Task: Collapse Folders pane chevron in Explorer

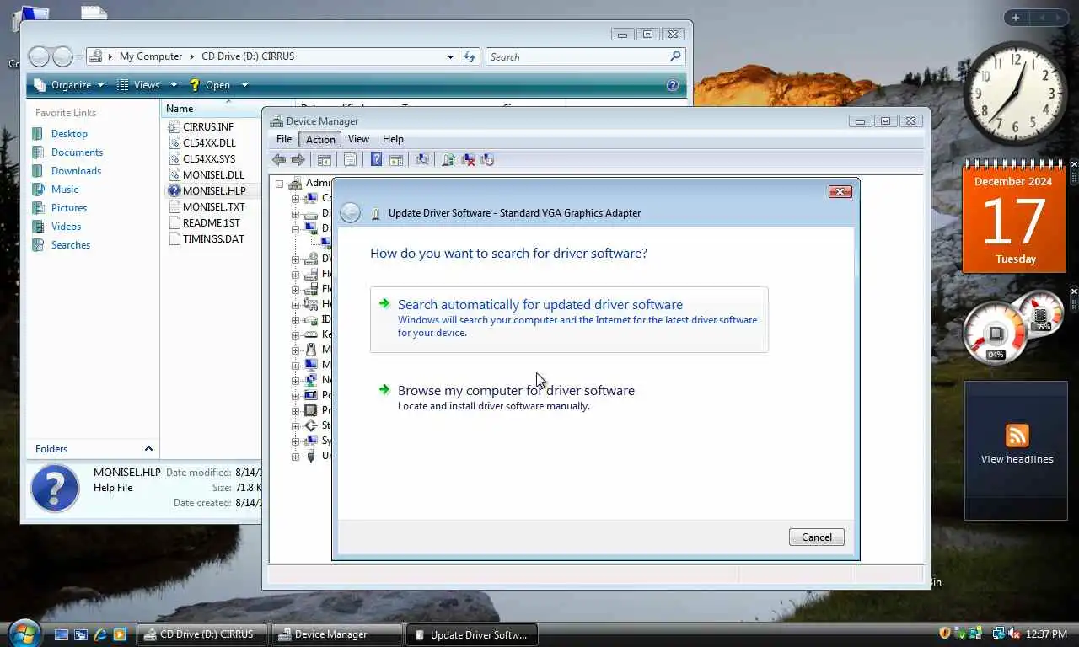Action: (148, 449)
